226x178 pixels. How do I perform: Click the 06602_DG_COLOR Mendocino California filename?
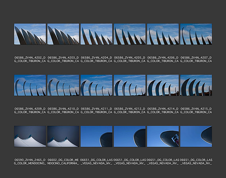pyautogui.click(x=63, y=162)
